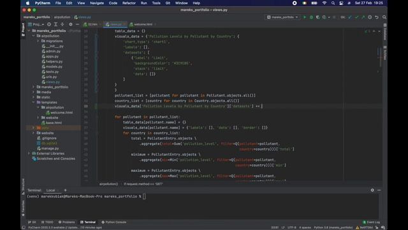Toggle tool window bars in status corner
Viewport: 408px width, 230px height.
(24, 227)
